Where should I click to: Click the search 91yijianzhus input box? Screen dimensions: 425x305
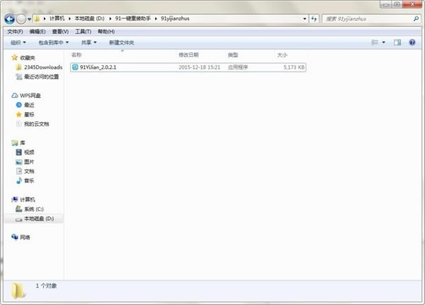click(x=367, y=18)
